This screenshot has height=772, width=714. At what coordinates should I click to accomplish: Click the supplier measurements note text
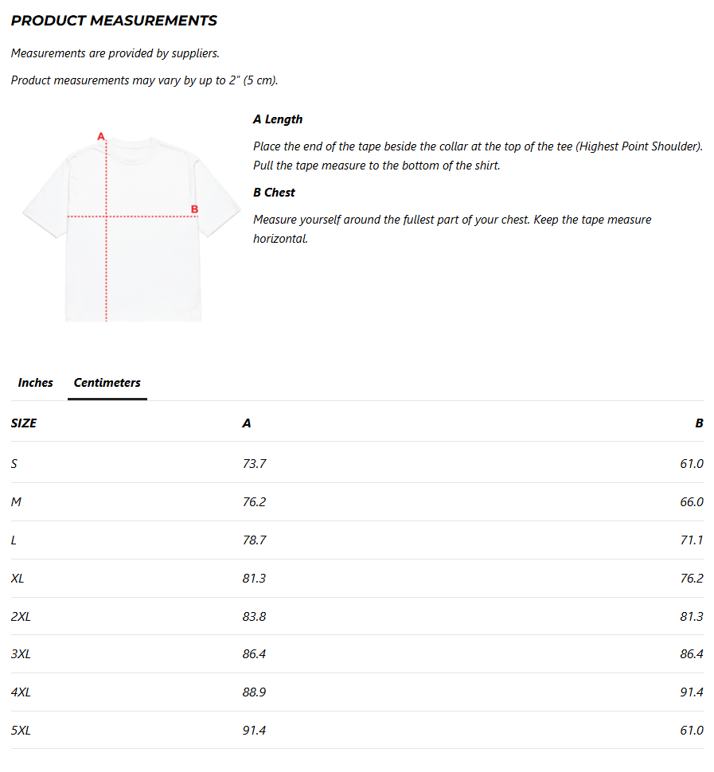pyautogui.click(x=115, y=53)
